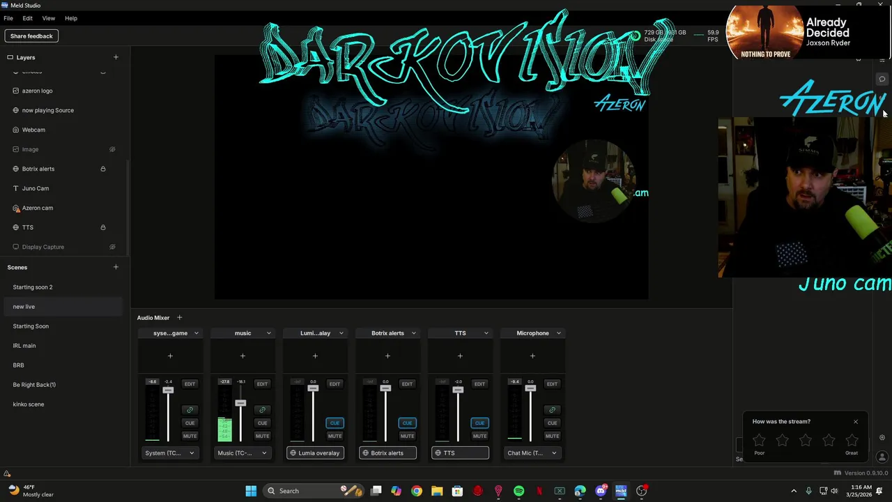Add effect to syse...game track
The height and width of the screenshot is (502, 892).
click(170, 356)
